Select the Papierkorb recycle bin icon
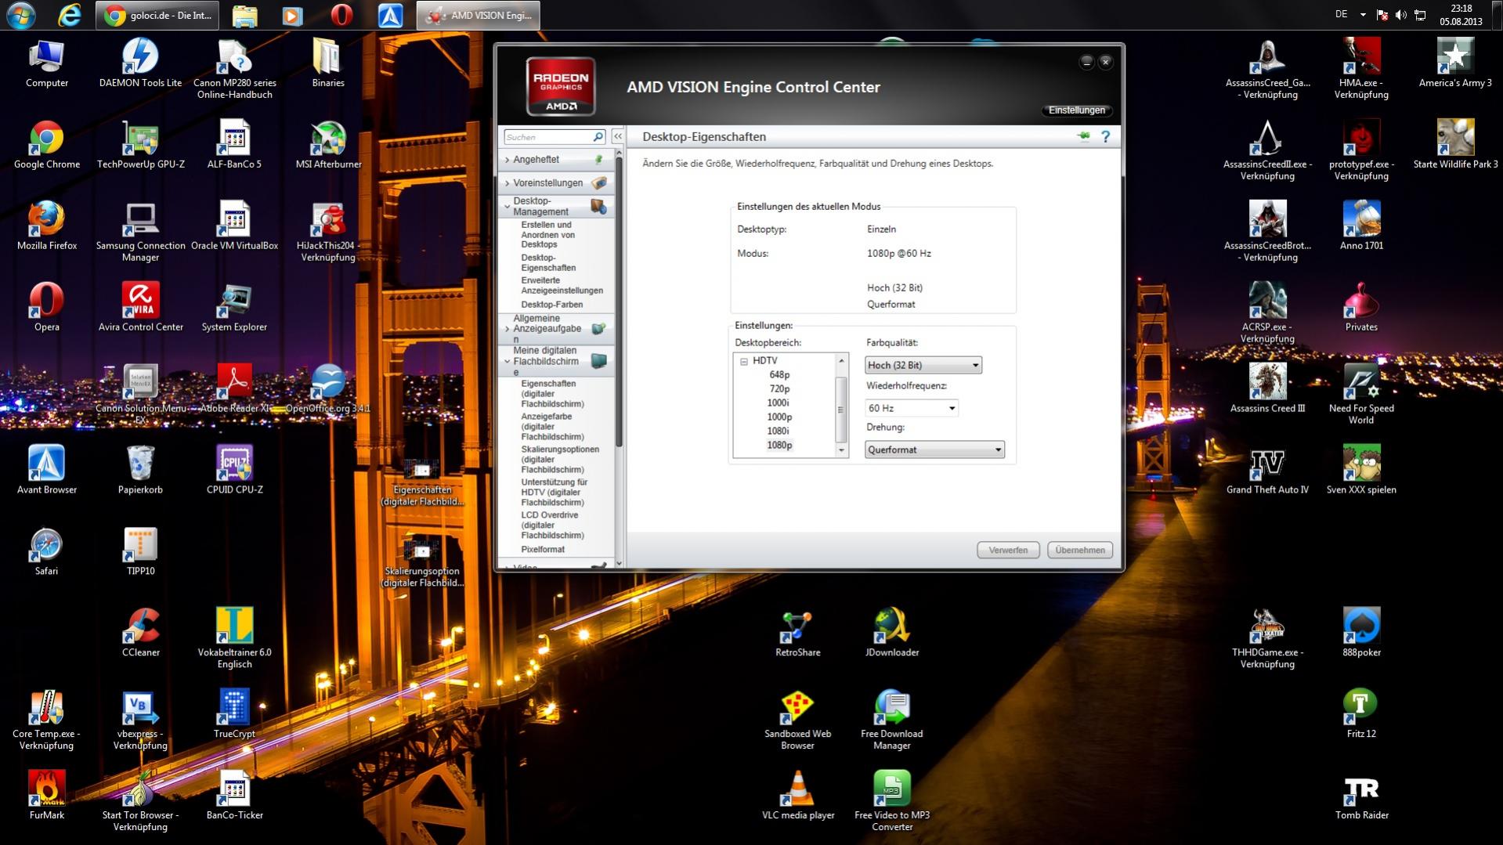1503x845 pixels. click(141, 471)
